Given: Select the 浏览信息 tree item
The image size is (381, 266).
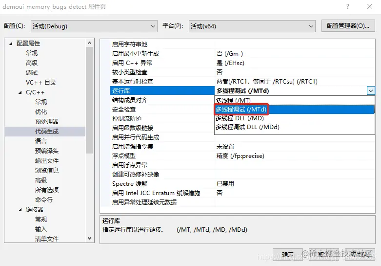Looking at the screenshot, I should (47, 171).
